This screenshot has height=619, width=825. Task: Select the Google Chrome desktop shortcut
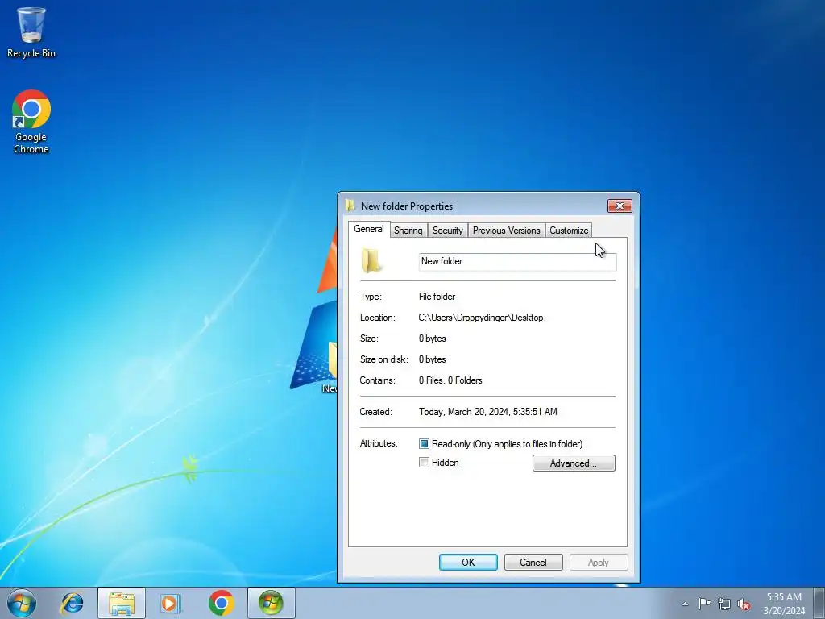coord(31,122)
